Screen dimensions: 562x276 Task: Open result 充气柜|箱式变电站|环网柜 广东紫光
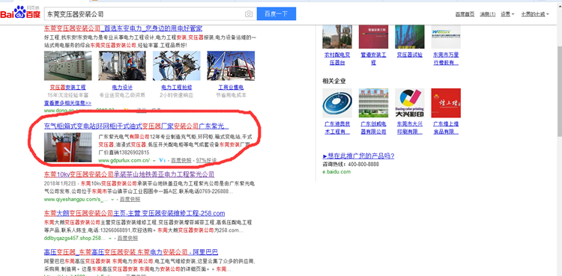point(136,126)
